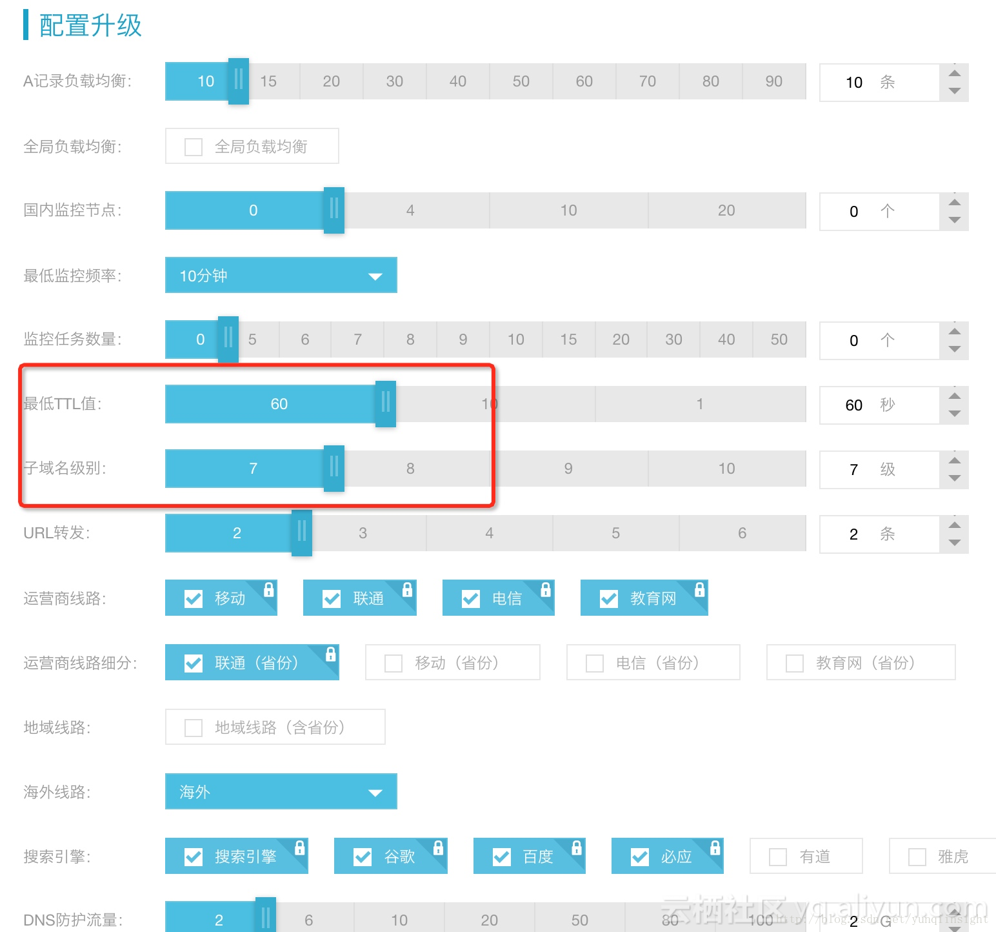Set 最低TTL值 slider to 1
Viewport: 996px width, 932px height.
pyautogui.click(x=701, y=404)
